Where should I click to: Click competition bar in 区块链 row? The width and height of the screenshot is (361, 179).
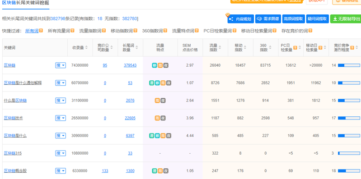pos(349,65)
